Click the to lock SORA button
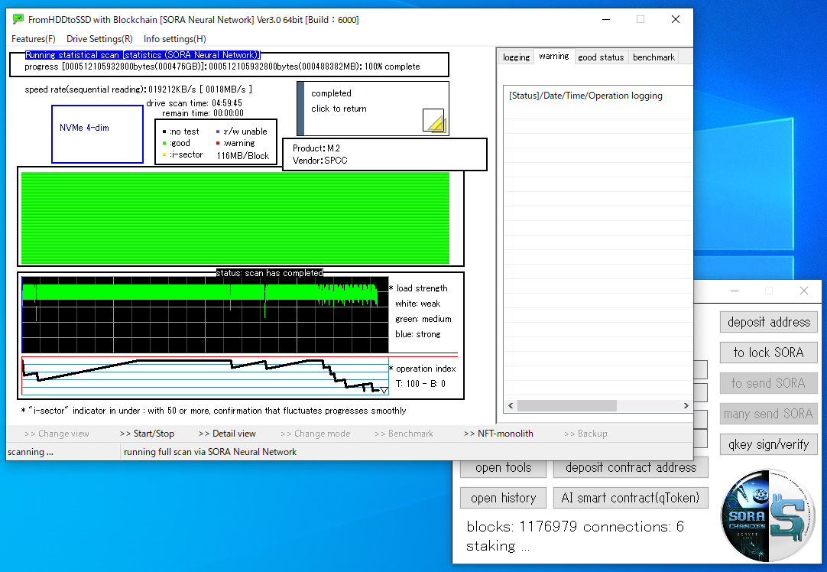Image resolution: width=827 pixels, height=572 pixels. 768,353
